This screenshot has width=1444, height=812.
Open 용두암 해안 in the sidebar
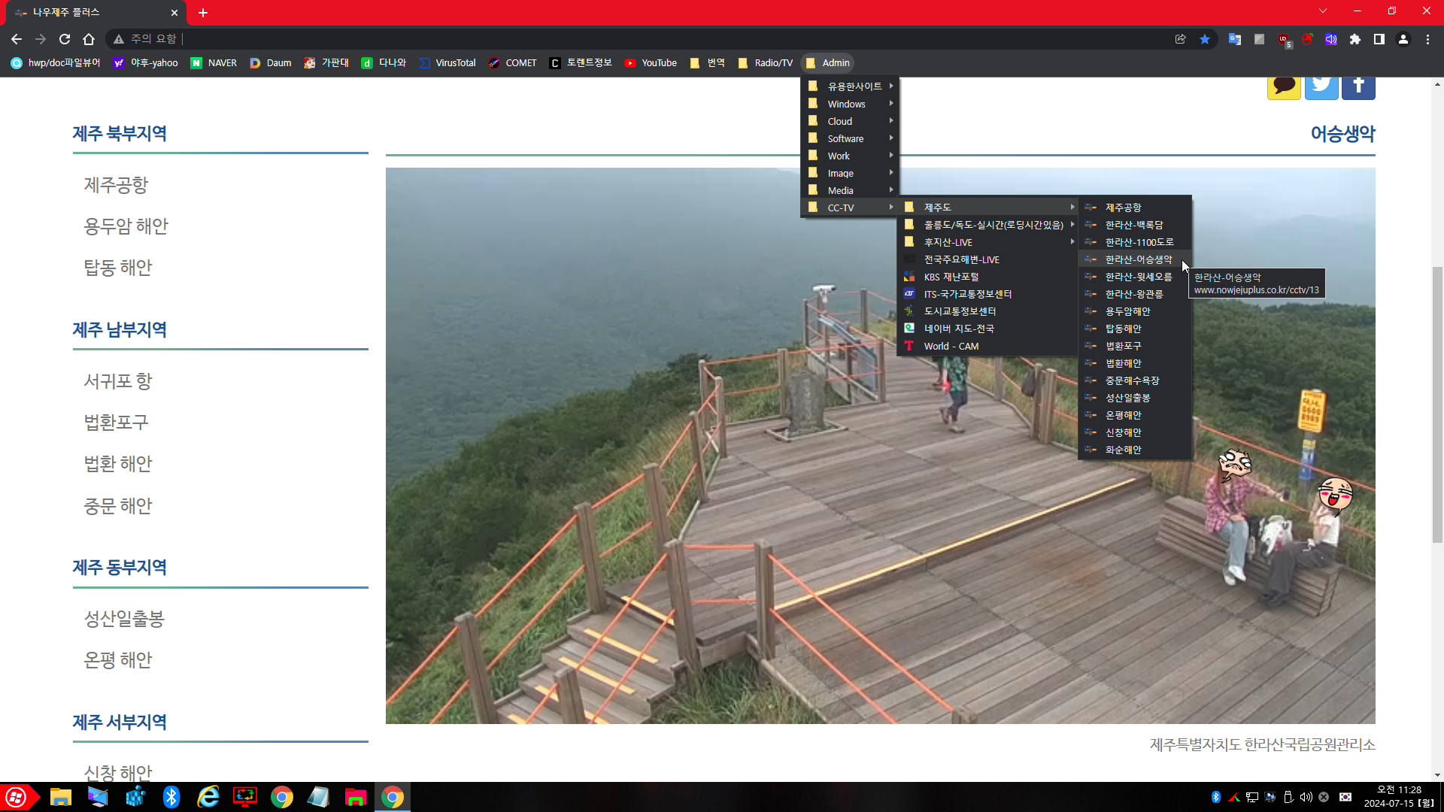click(x=126, y=226)
